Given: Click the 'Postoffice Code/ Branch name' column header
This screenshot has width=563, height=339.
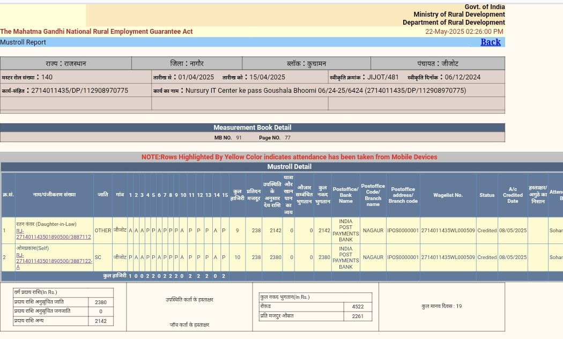Looking at the screenshot, I should tap(373, 195).
